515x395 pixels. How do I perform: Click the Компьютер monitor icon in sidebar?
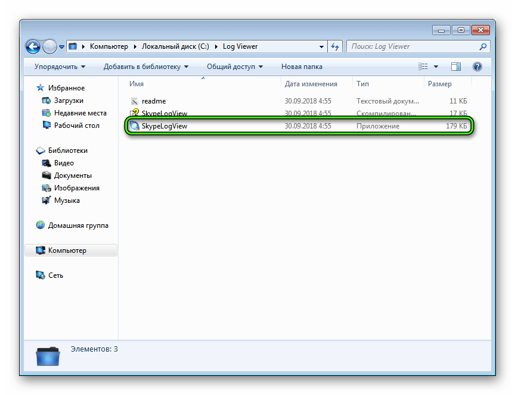click(41, 250)
